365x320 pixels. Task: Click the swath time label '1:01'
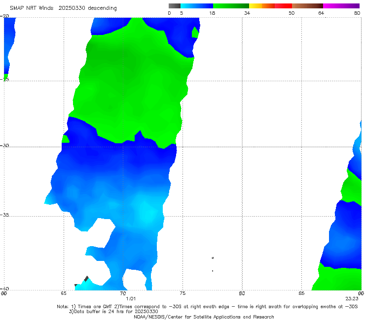131,299
